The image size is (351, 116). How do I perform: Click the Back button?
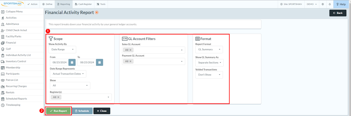pos(338,13)
